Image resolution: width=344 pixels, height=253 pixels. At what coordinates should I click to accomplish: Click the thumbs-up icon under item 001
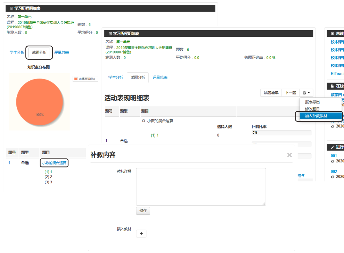point(333,161)
